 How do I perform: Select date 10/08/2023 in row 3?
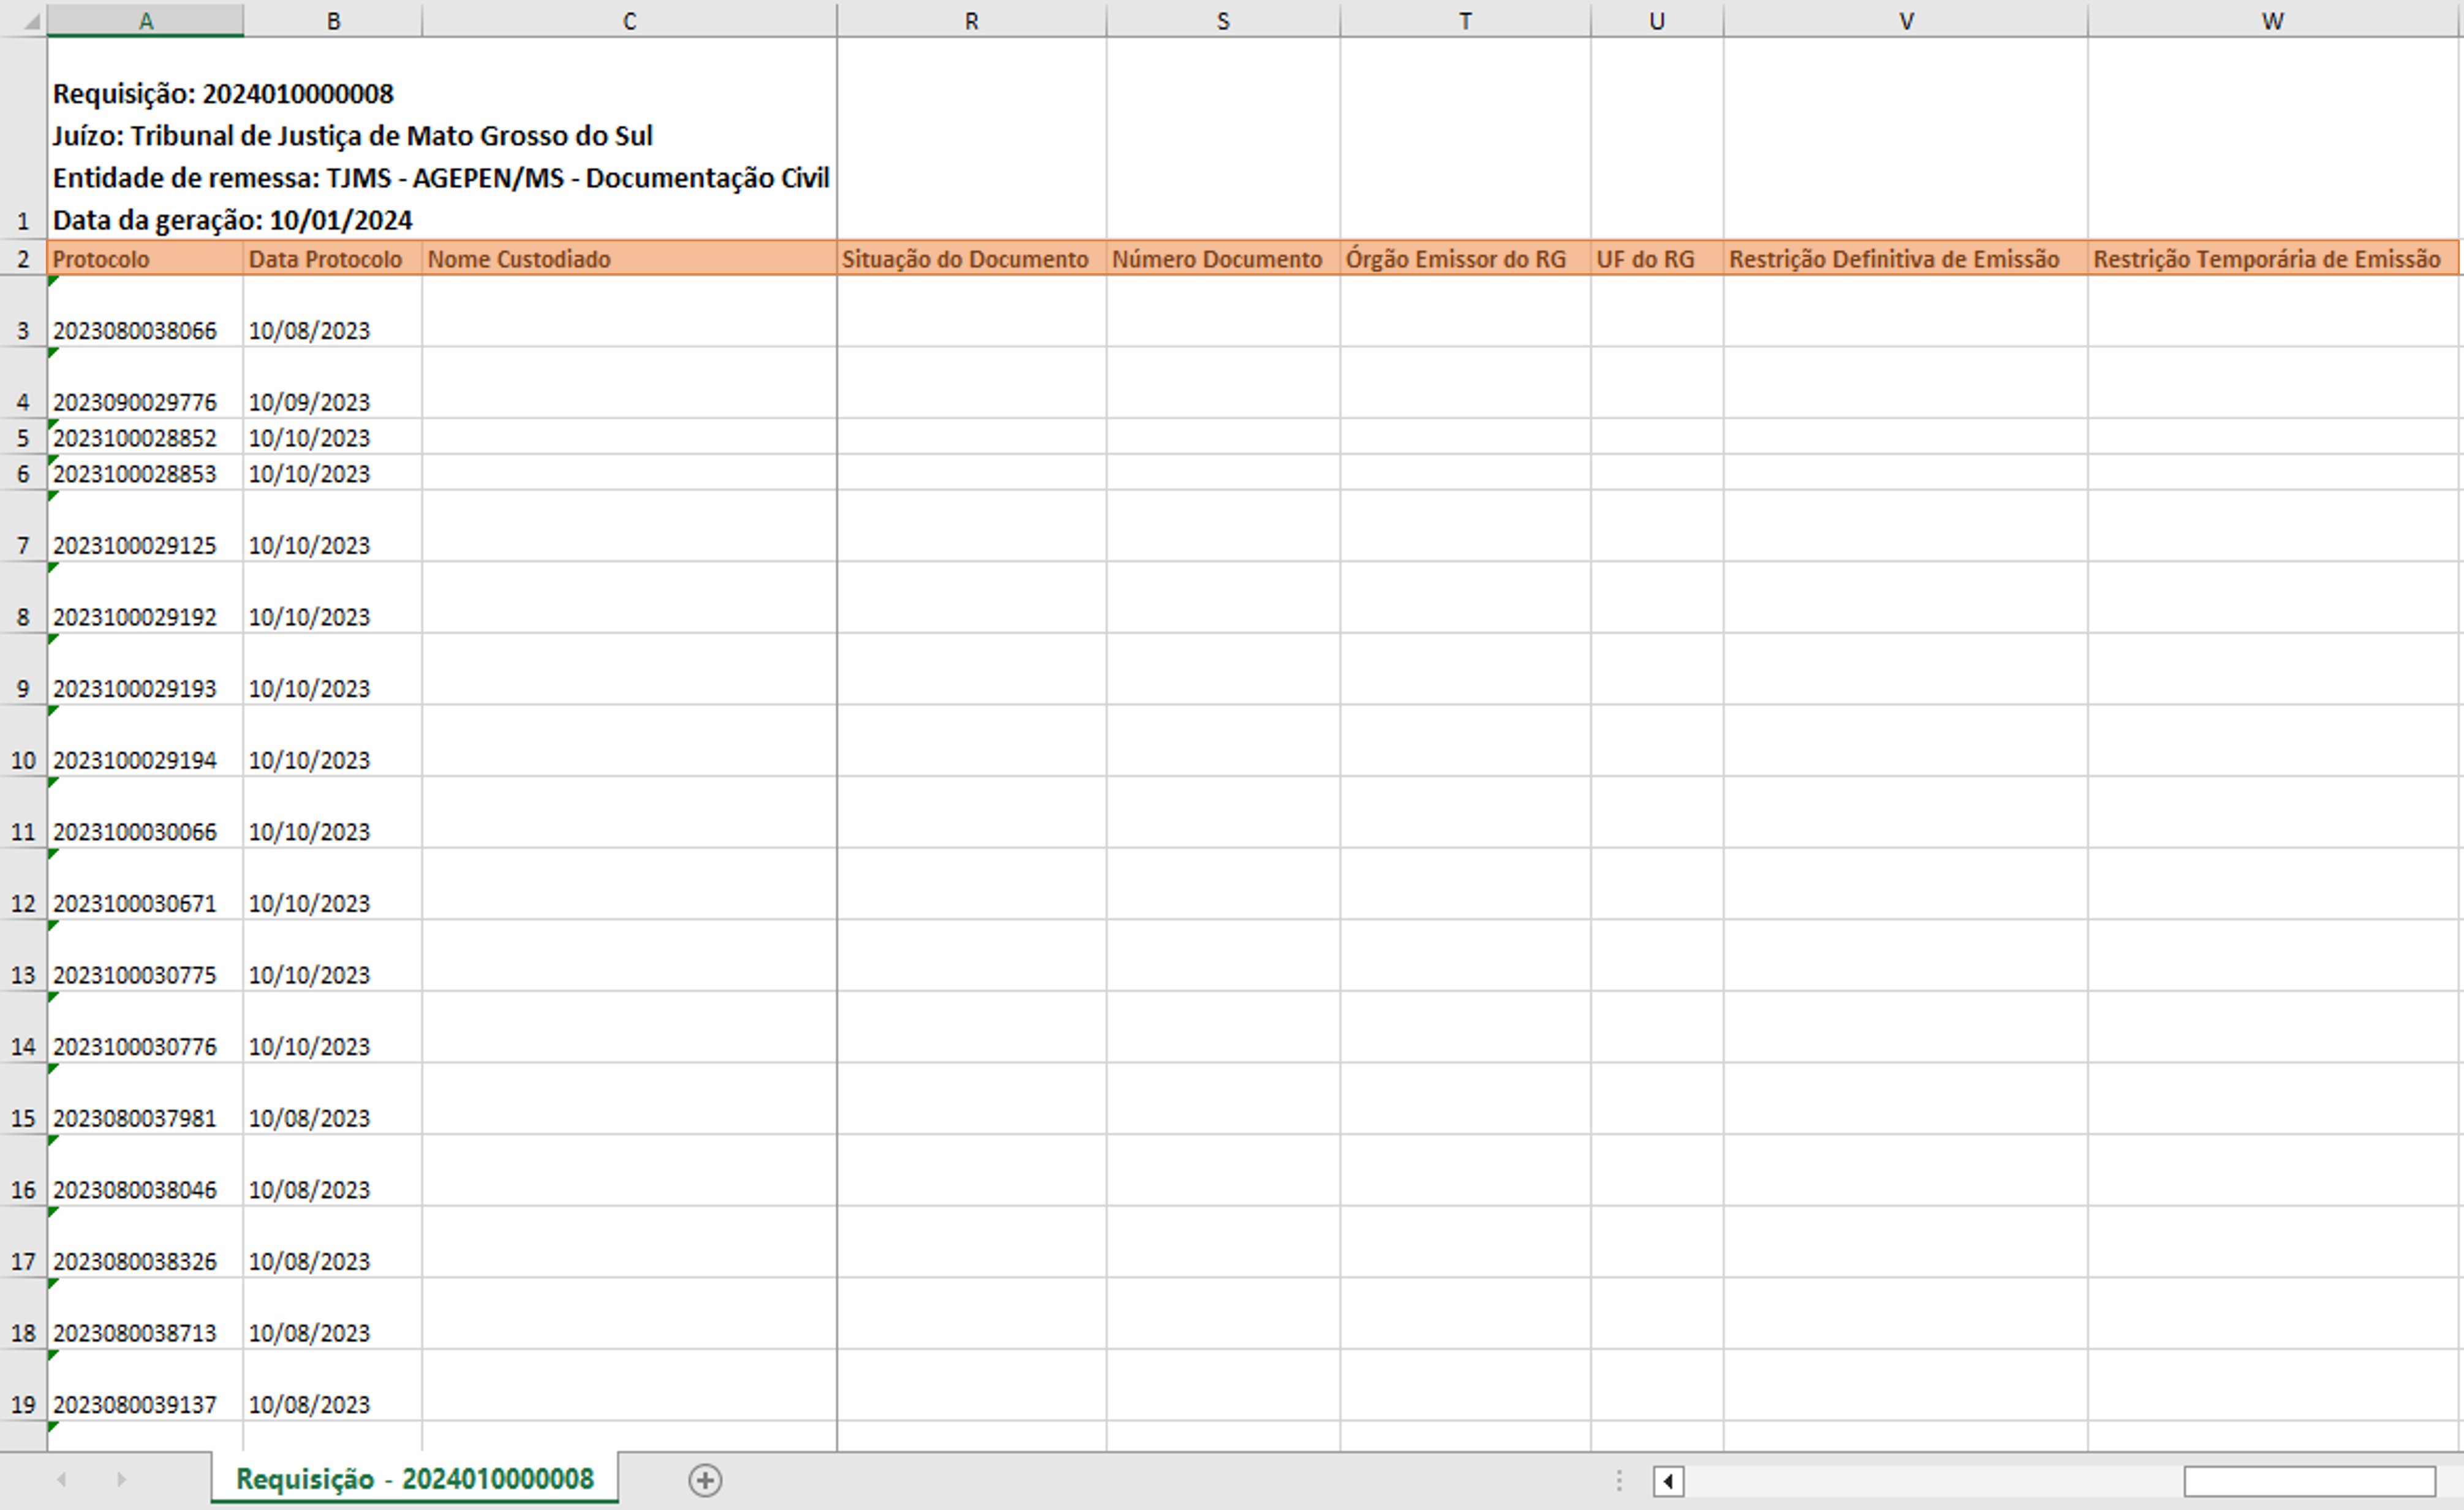(x=333, y=312)
